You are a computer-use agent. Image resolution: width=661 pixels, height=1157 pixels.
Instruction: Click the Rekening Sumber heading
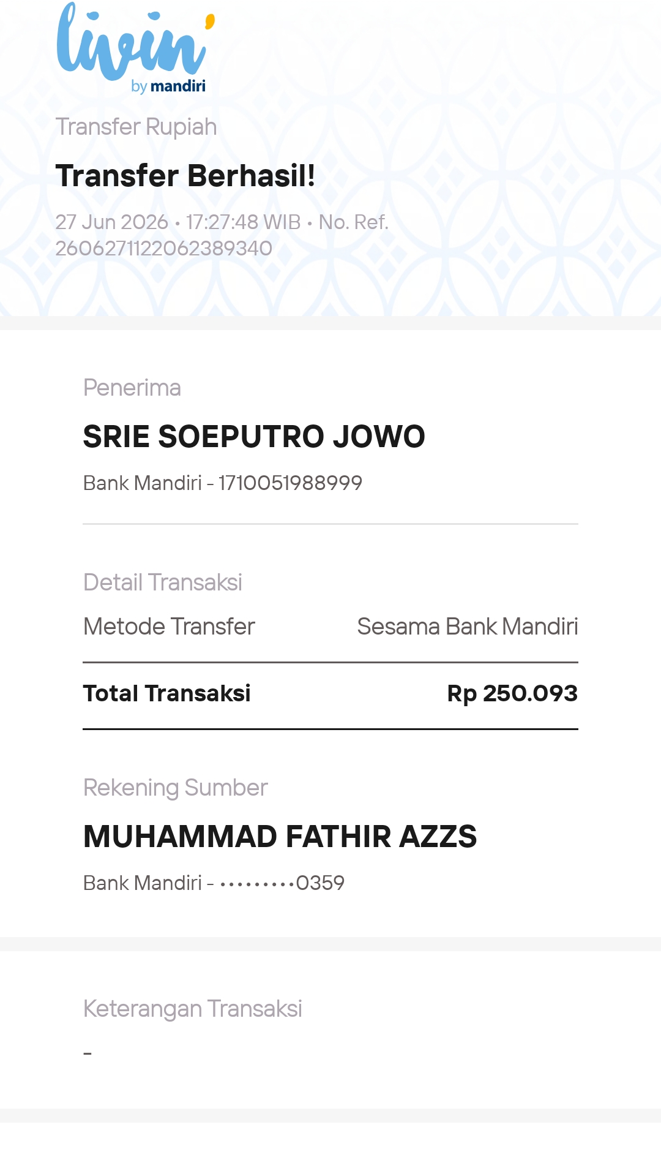pos(176,788)
